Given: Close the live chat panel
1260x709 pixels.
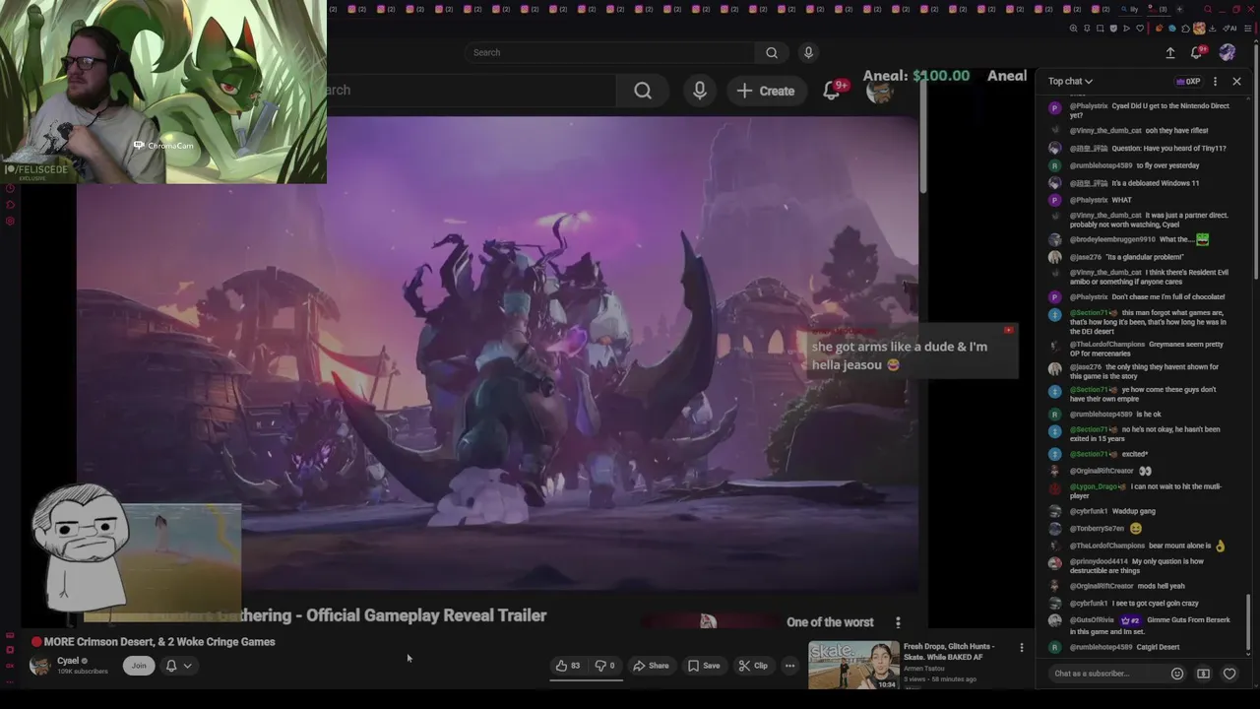Looking at the screenshot, I should 1236,81.
